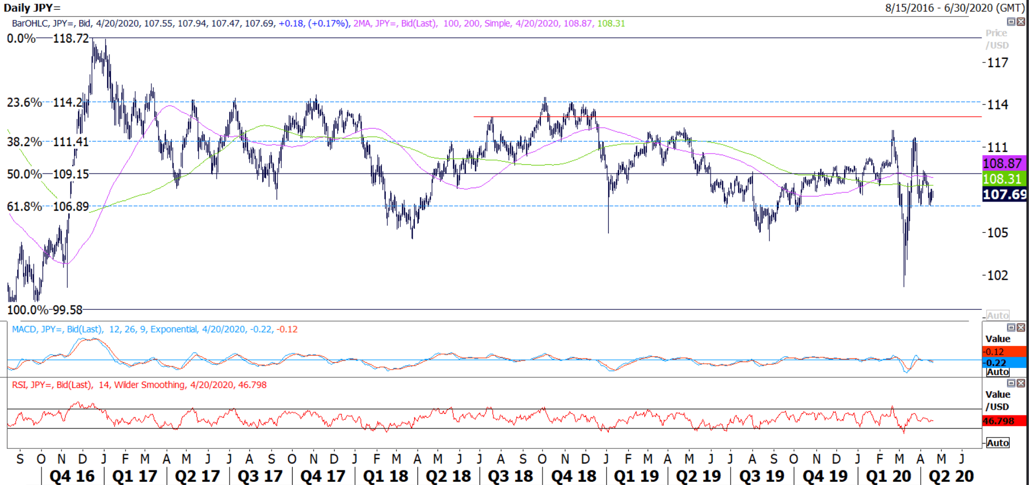This screenshot has width=1029, height=485.
Task: Click the Price /USD axis title
Action: tap(997, 39)
